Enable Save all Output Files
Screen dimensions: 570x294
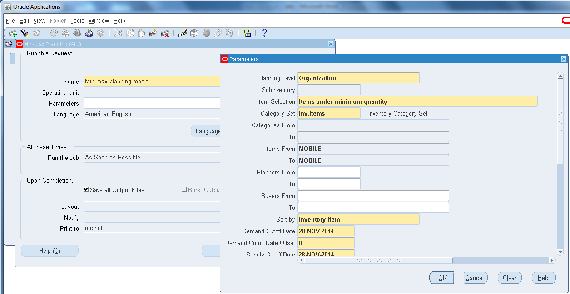pos(86,190)
